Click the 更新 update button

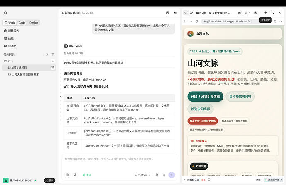[x=49, y=180]
